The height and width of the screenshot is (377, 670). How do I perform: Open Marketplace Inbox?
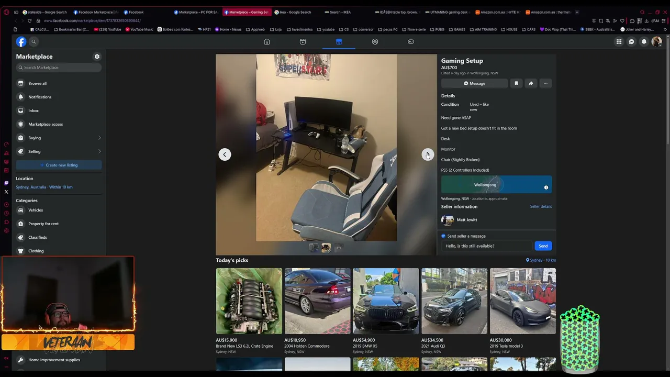click(59, 110)
